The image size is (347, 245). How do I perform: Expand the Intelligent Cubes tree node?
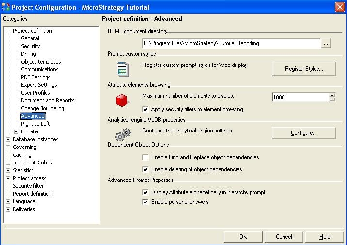8,163
